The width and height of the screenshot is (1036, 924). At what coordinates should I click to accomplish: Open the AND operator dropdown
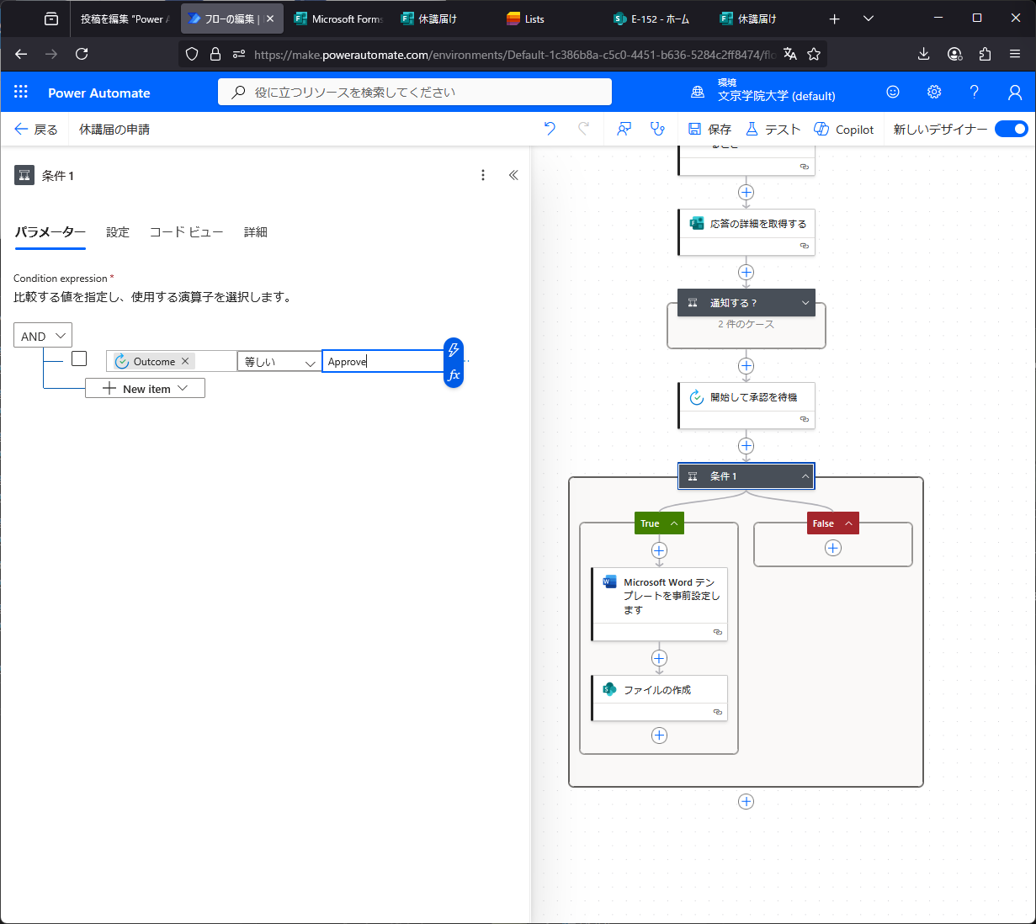click(43, 336)
